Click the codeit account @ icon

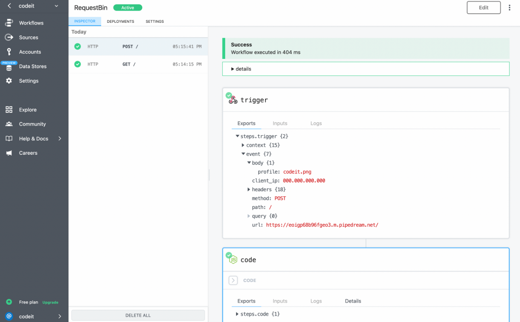point(9,316)
